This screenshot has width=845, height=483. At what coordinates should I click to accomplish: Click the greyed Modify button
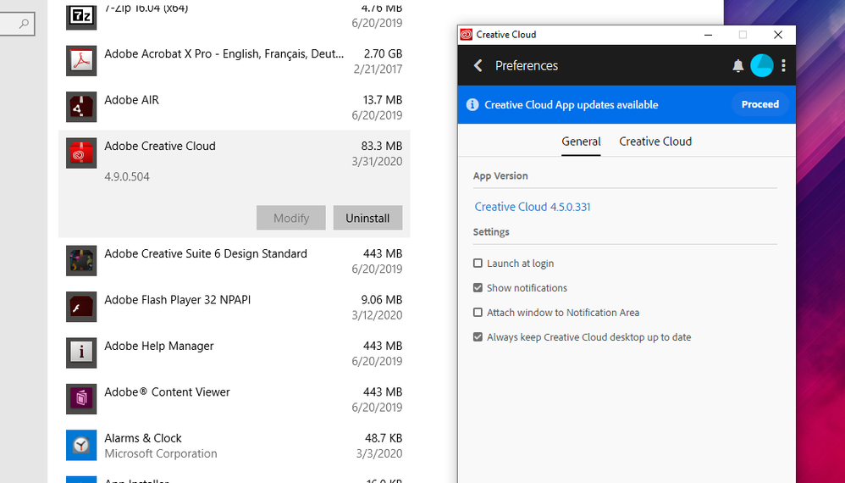(291, 218)
